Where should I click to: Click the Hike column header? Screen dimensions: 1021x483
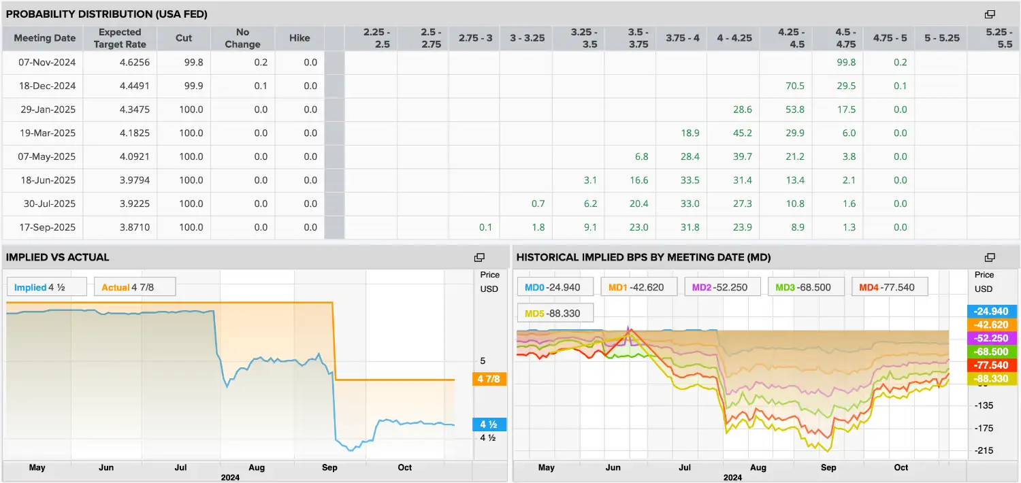(299, 38)
